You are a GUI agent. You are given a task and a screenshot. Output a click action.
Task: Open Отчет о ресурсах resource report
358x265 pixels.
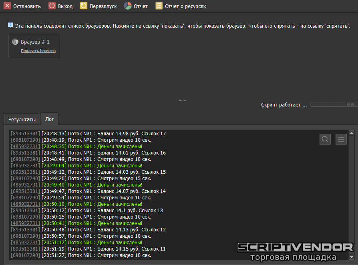point(159,6)
